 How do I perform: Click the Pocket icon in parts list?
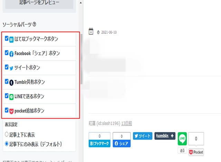11,111
